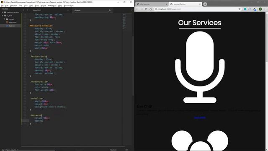Close the index.html editor tab
The image size is (268, 151).
pos(68,10)
